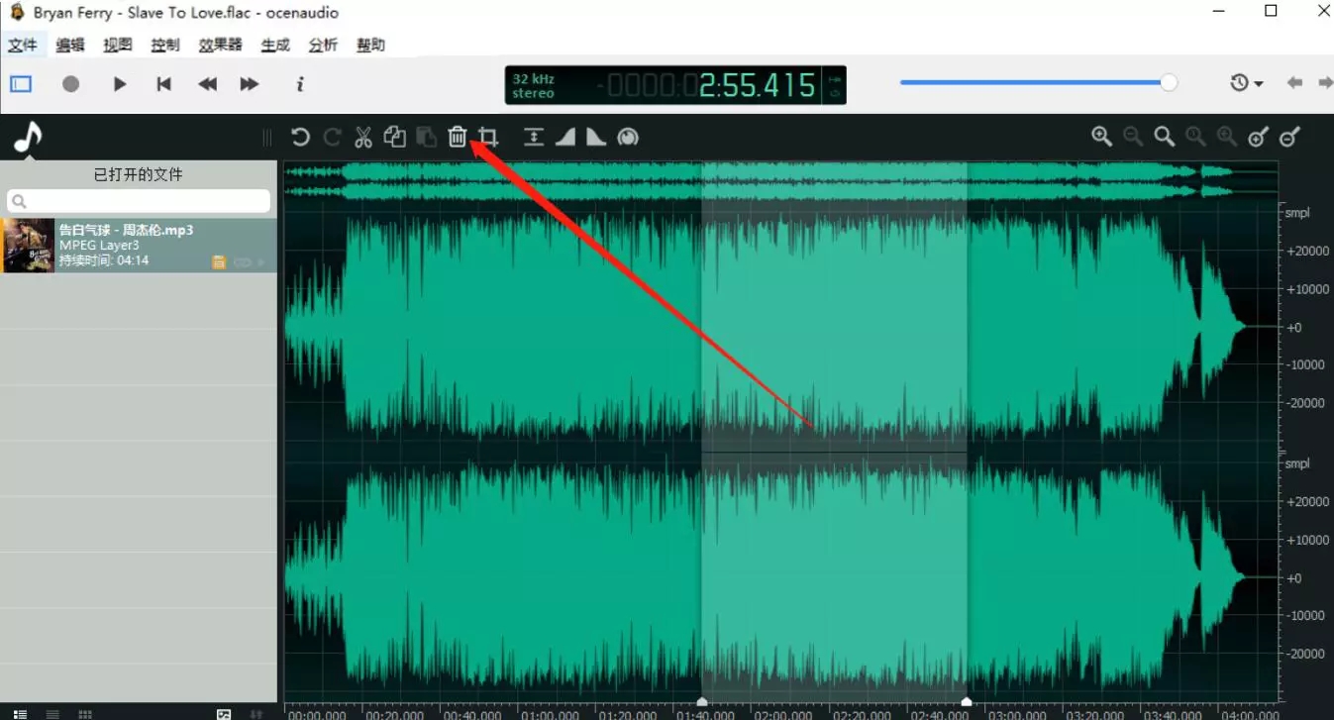Image resolution: width=1334 pixels, height=720 pixels.
Task: Undo the last edit
Action: coord(300,137)
